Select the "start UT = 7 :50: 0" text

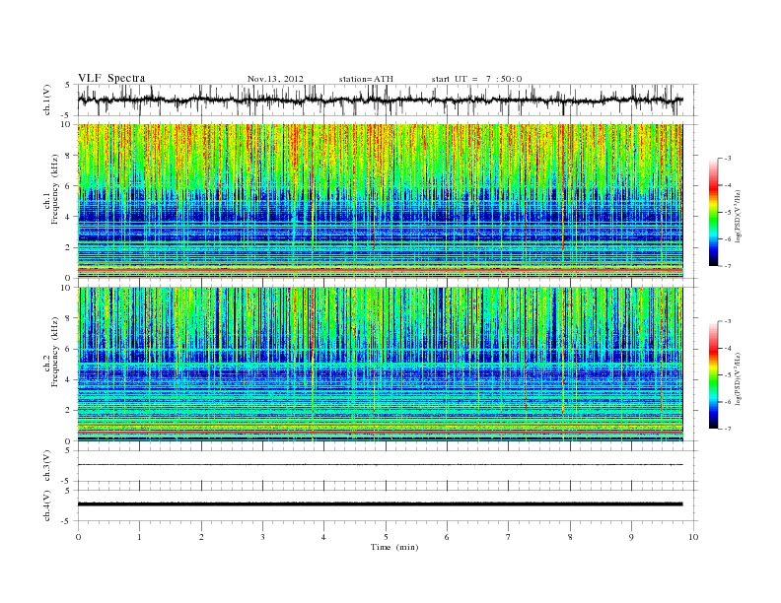(x=476, y=79)
